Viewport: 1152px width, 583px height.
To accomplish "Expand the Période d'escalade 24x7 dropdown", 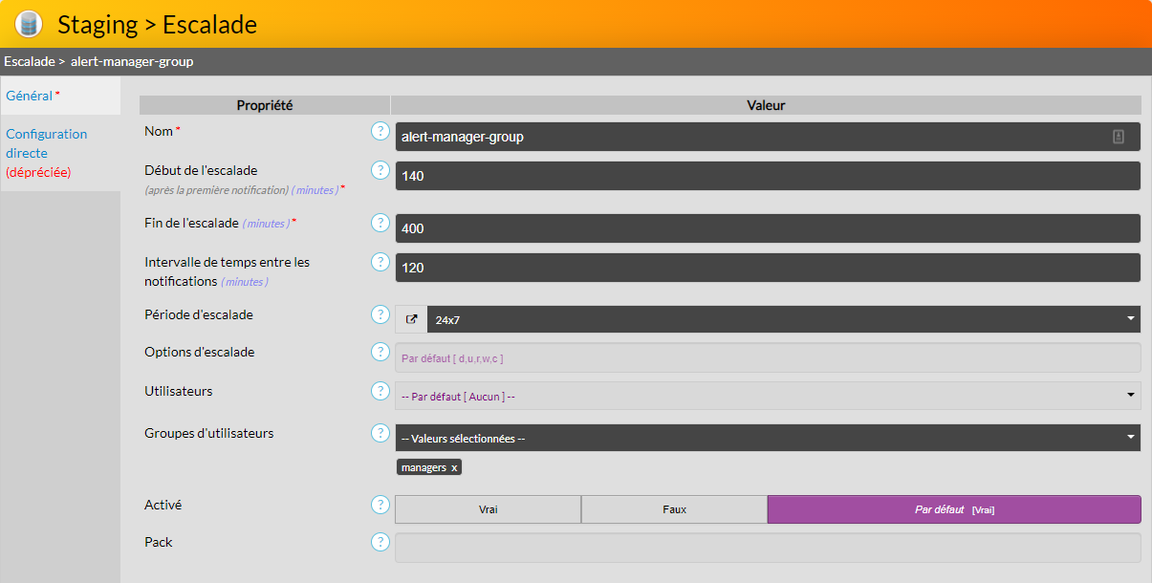I will point(782,319).
